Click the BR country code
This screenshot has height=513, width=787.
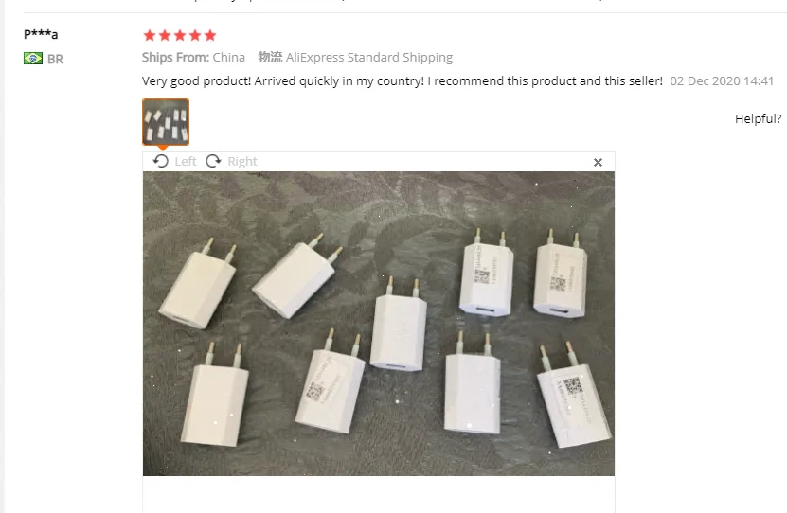click(55, 60)
